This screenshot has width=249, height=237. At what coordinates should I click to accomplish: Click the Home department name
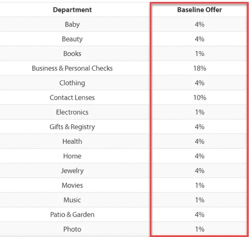[x=72, y=156]
